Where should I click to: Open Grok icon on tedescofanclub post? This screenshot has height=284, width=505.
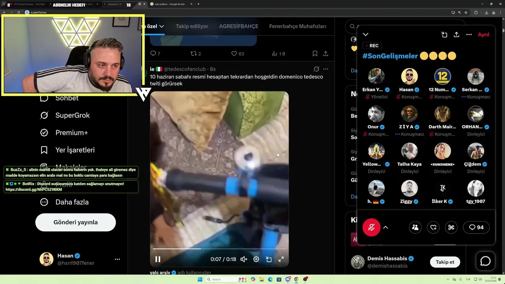(316, 69)
